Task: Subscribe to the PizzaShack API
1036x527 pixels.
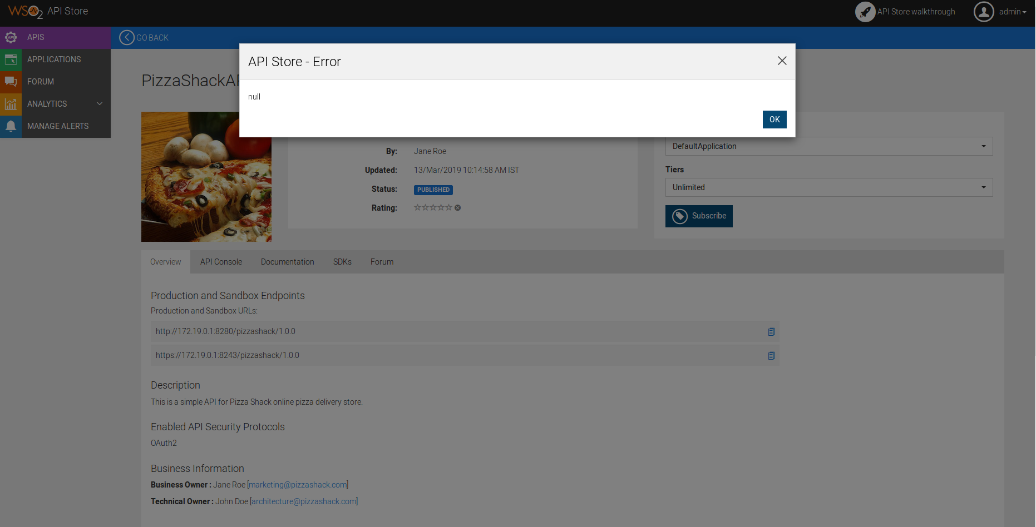Action: [x=699, y=216]
